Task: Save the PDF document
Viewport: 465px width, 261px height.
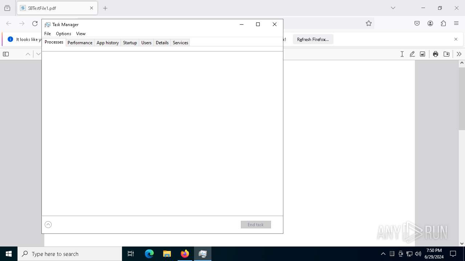Action: click(x=447, y=54)
